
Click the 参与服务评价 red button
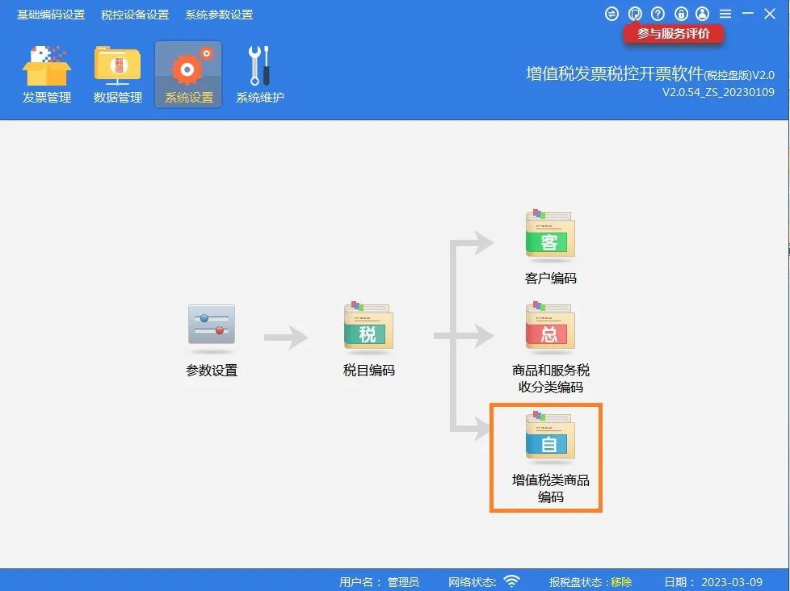pyautogui.click(x=674, y=34)
